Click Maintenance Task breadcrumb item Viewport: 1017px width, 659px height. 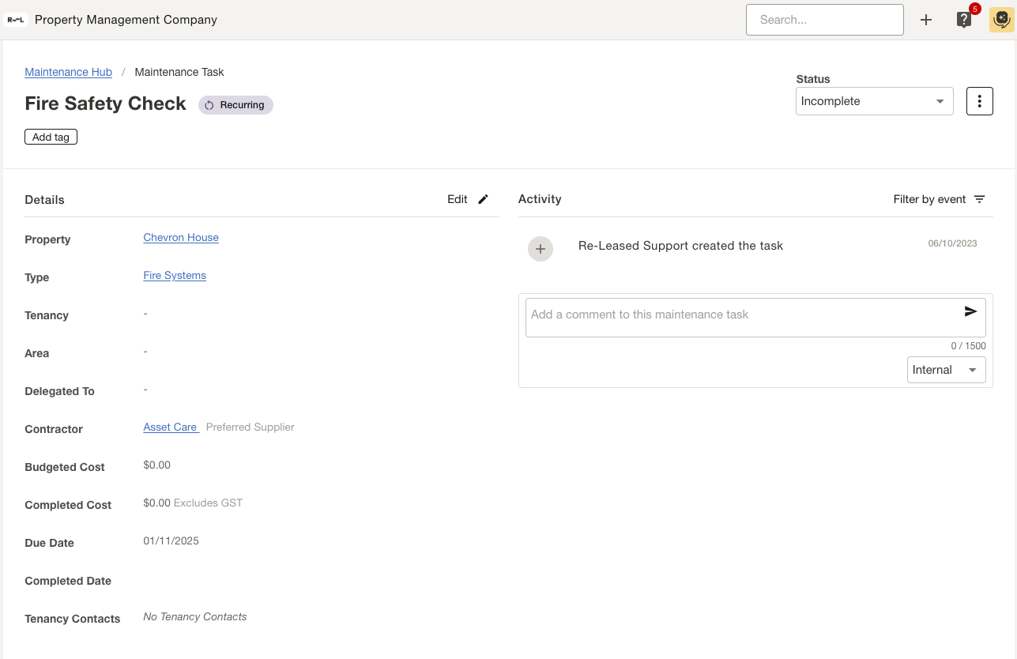click(x=179, y=72)
